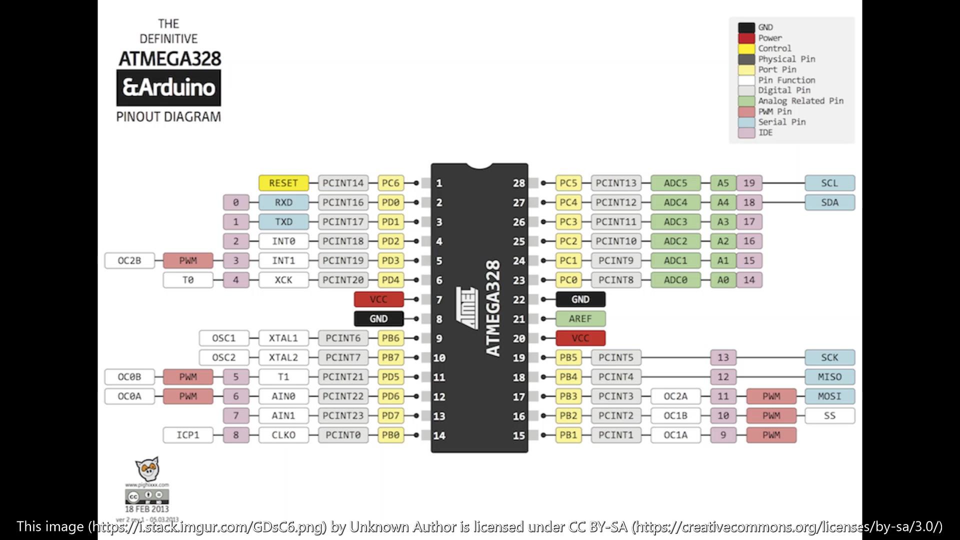Viewport: 960px width, 540px height.
Task: Click the GND legend color swatch
Action: pyautogui.click(x=745, y=26)
